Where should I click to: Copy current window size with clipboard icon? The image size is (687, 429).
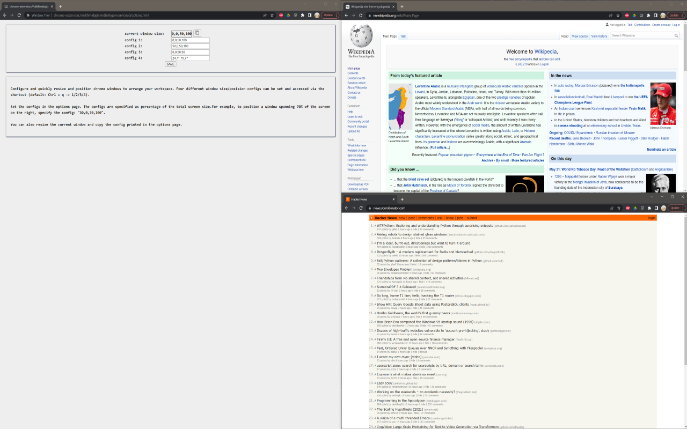[197, 33]
